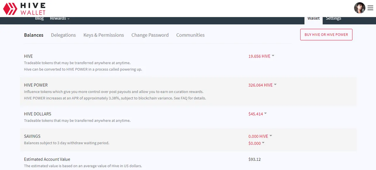Expand the 0.000 HIVE savings dropdown

(x=260, y=136)
